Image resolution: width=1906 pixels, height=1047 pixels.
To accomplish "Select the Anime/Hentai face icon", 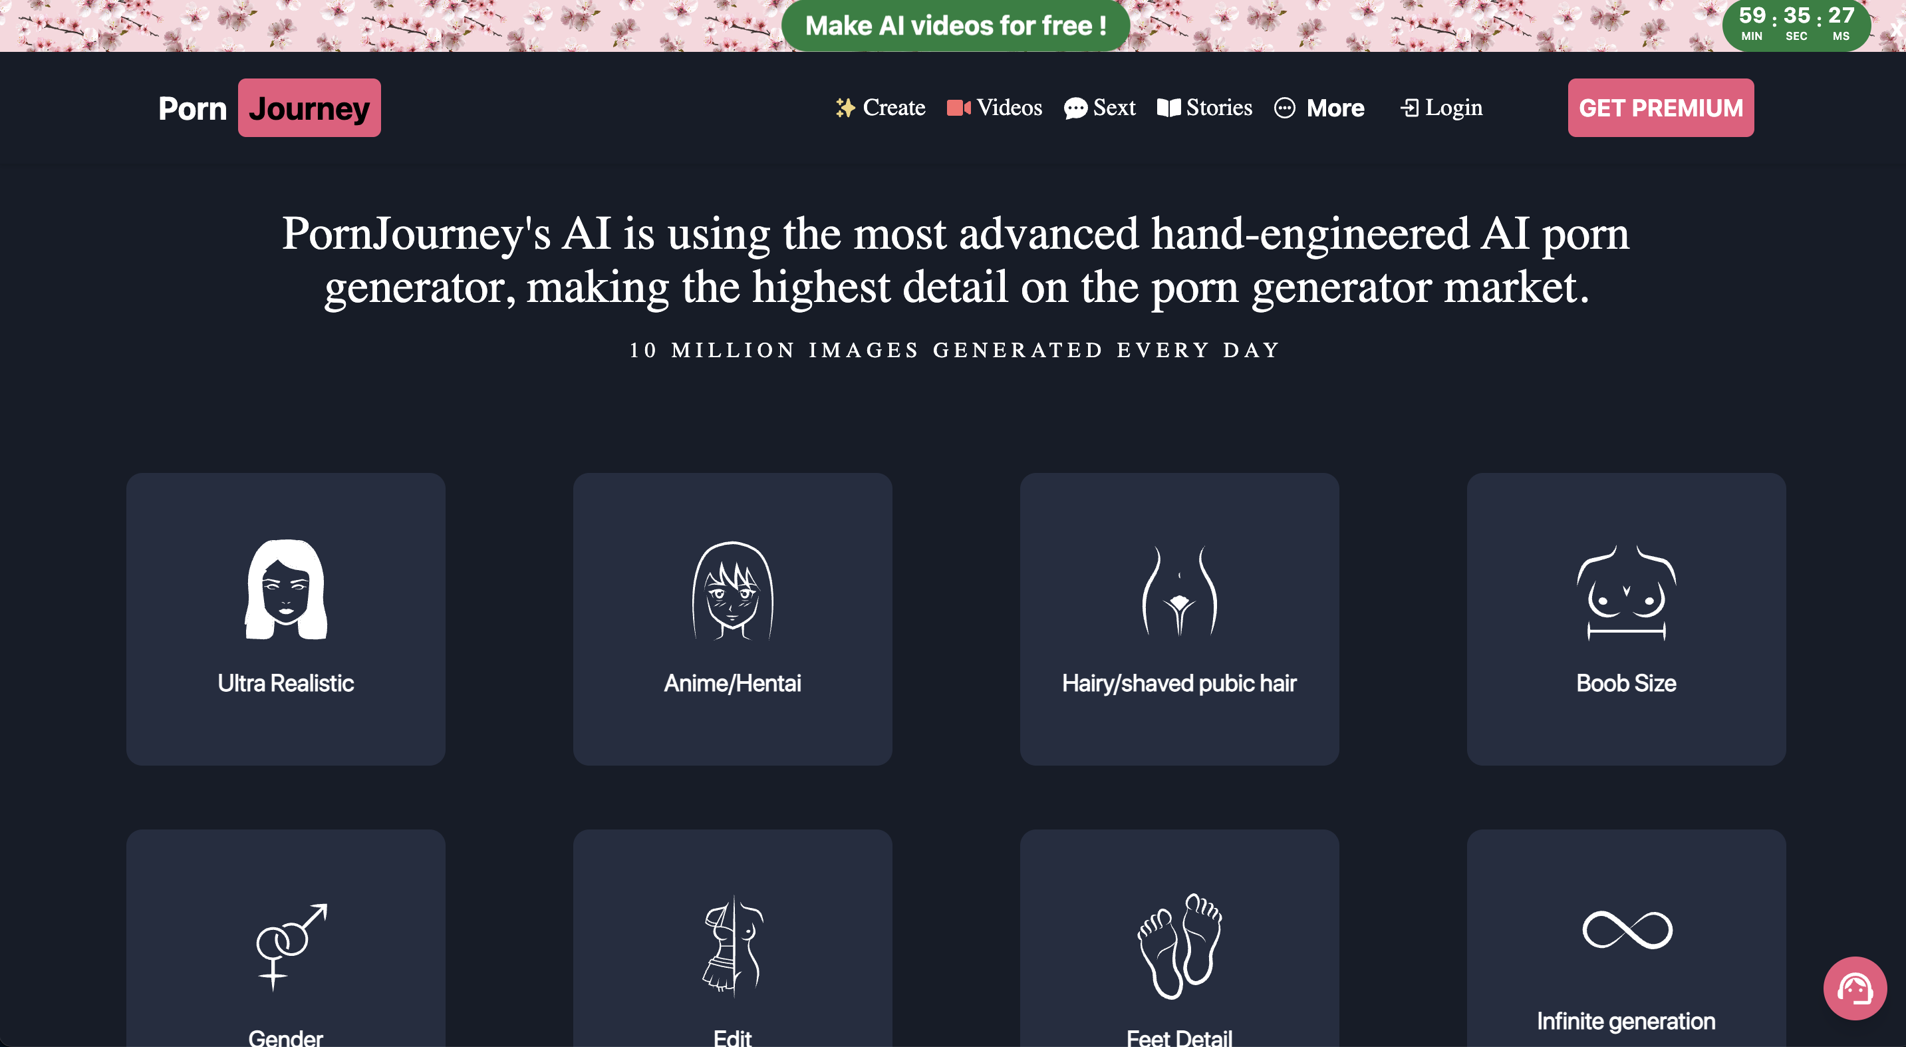I will pyautogui.click(x=732, y=591).
